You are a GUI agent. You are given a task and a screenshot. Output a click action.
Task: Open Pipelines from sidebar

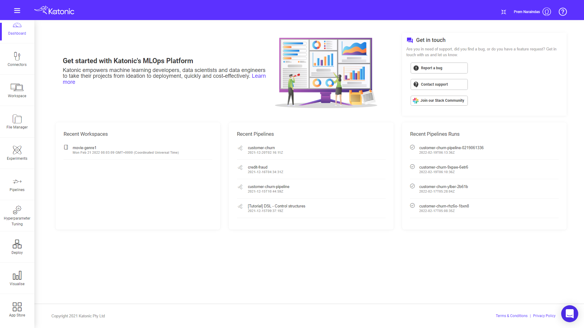17,184
